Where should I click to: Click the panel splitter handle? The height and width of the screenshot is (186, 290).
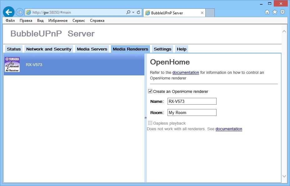[x=146, y=118]
